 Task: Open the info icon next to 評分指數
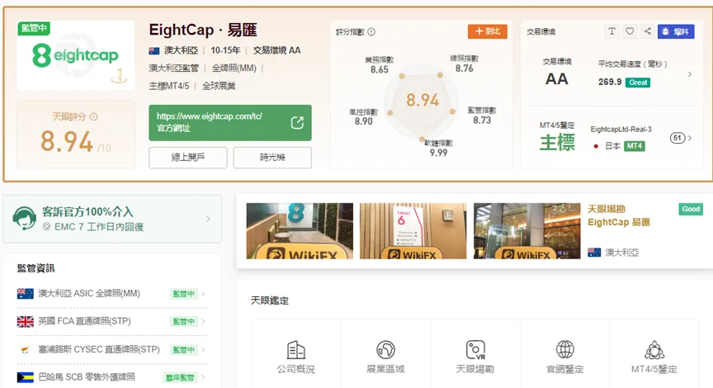coord(371,32)
